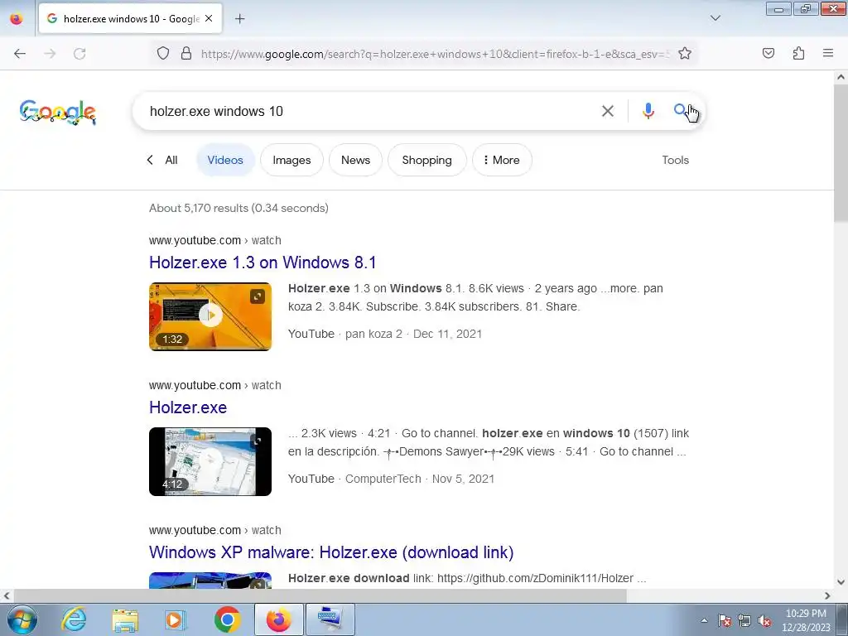This screenshot has height=636, width=848.
Task: Focus the browser URL address bar
Action: (436, 54)
